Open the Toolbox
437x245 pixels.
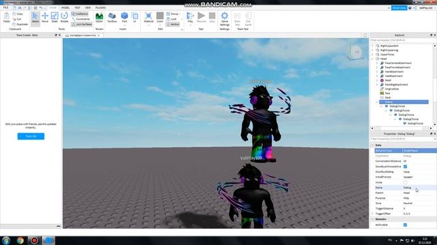112,18
